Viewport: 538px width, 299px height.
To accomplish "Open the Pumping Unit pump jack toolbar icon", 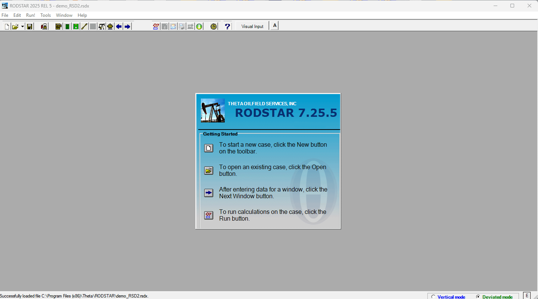I will 102,27.
